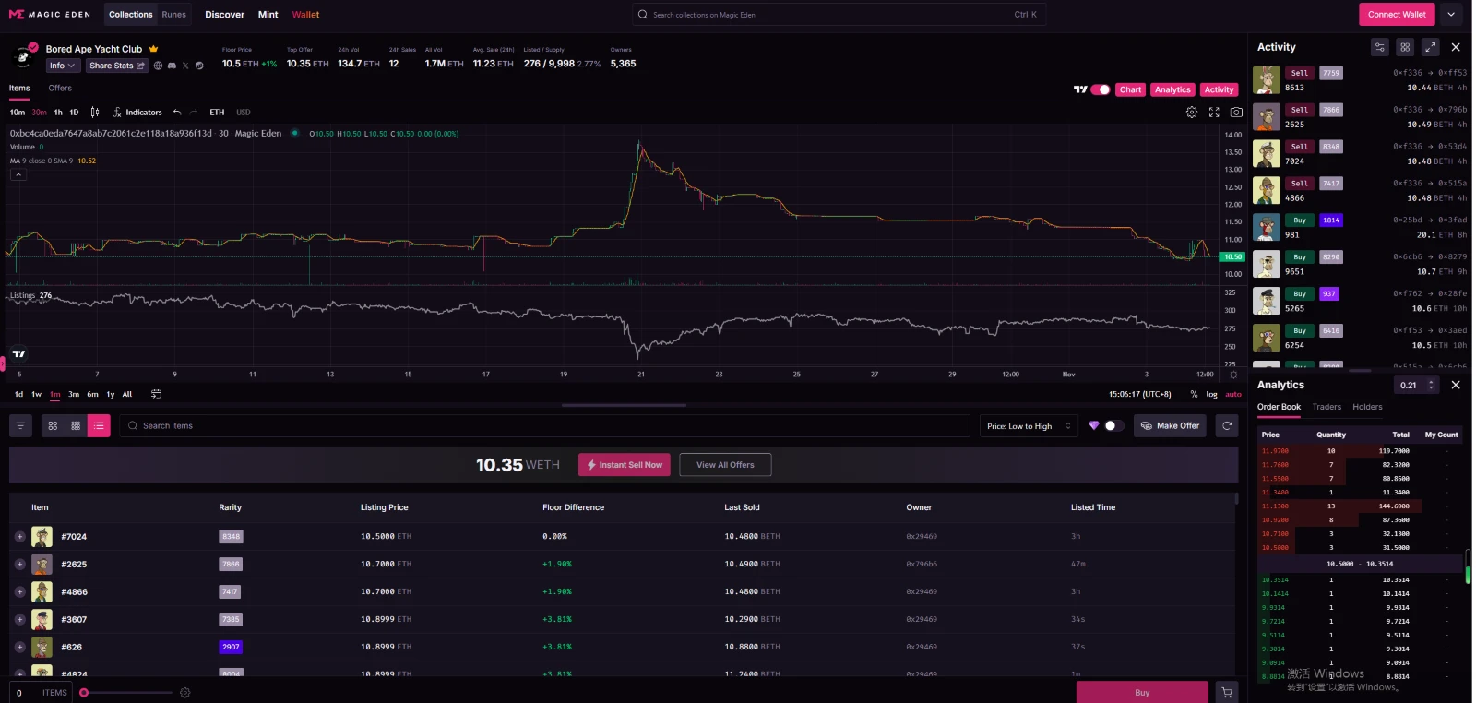Screen dimensions: 1476x703
Task: Open the Discover menu
Action: pyautogui.click(x=224, y=15)
